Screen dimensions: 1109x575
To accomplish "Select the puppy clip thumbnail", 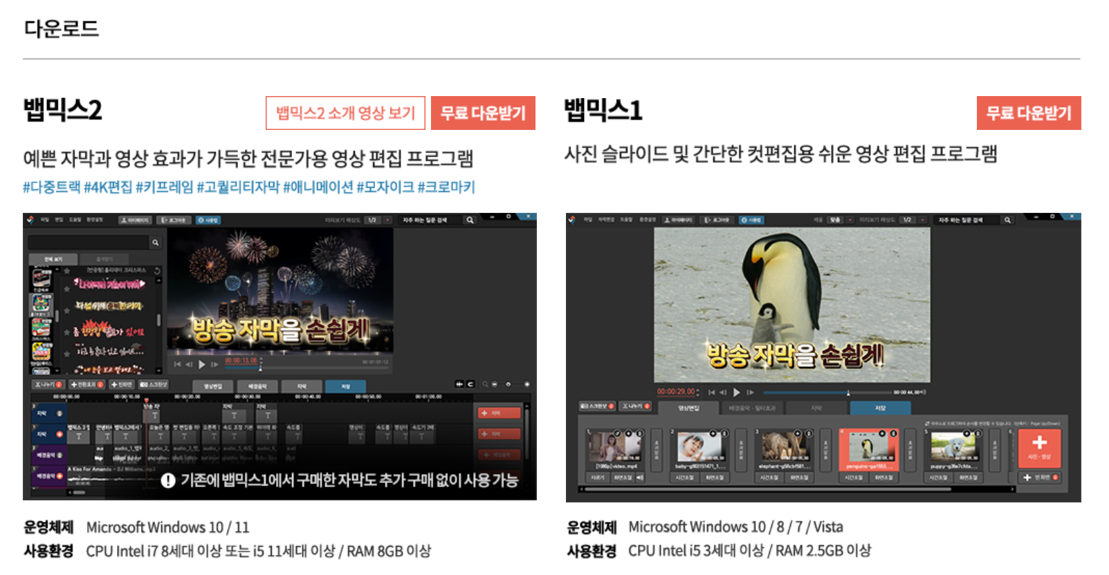I will [955, 447].
